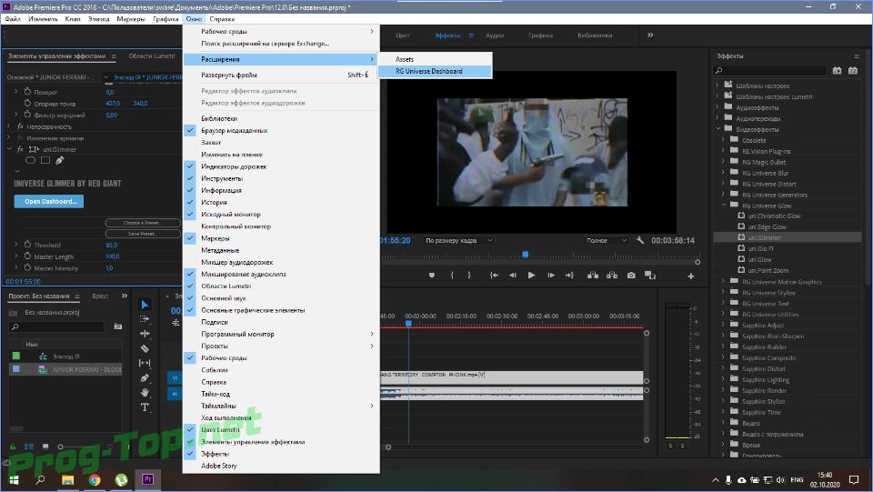Play the program monitor preview
The width and height of the screenshot is (873, 492).
[x=531, y=276]
